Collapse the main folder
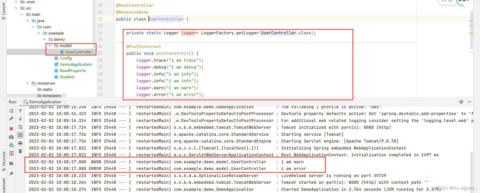Screen dimensions: 480x193 point(22,14)
